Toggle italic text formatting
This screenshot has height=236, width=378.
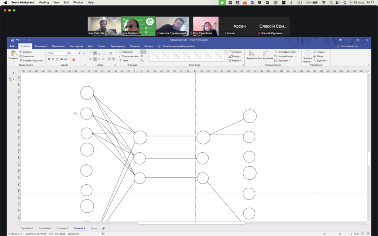pyautogui.click(x=53, y=59)
